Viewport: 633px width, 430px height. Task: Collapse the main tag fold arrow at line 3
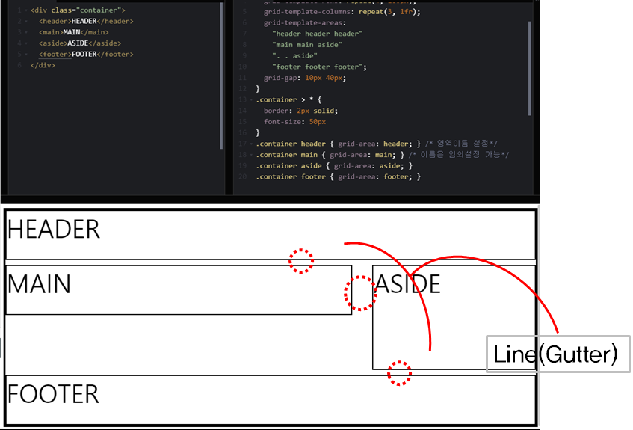pyautogui.click(x=26, y=32)
